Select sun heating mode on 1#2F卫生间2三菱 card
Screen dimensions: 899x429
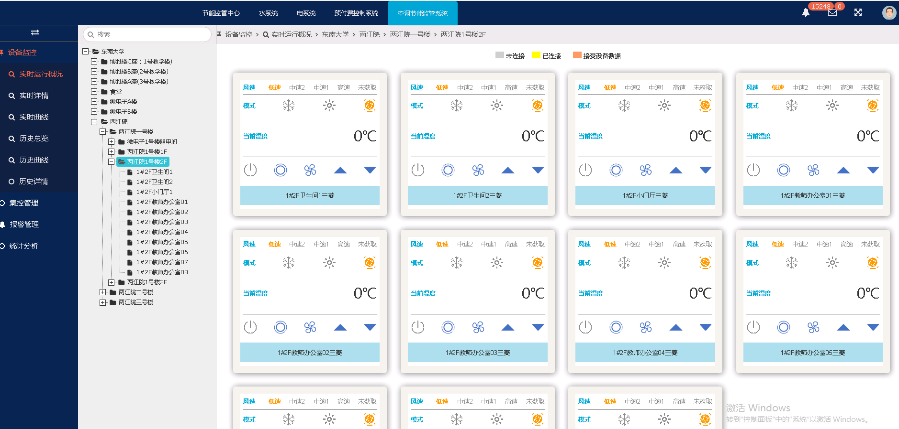coord(496,106)
